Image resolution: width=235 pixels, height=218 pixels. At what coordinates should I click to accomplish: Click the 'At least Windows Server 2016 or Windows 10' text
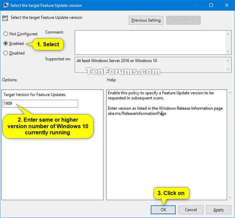tap(117, 61)
